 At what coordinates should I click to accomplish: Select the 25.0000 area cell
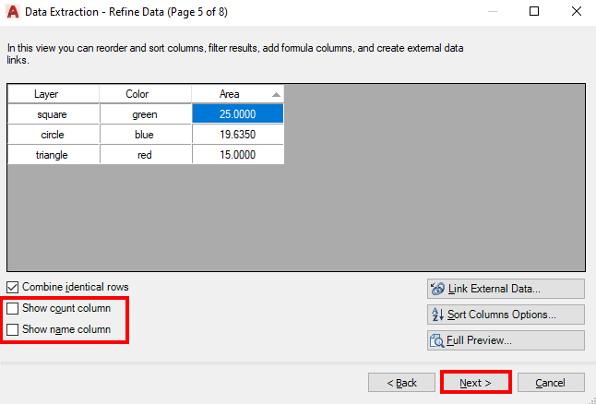[238, 114]
